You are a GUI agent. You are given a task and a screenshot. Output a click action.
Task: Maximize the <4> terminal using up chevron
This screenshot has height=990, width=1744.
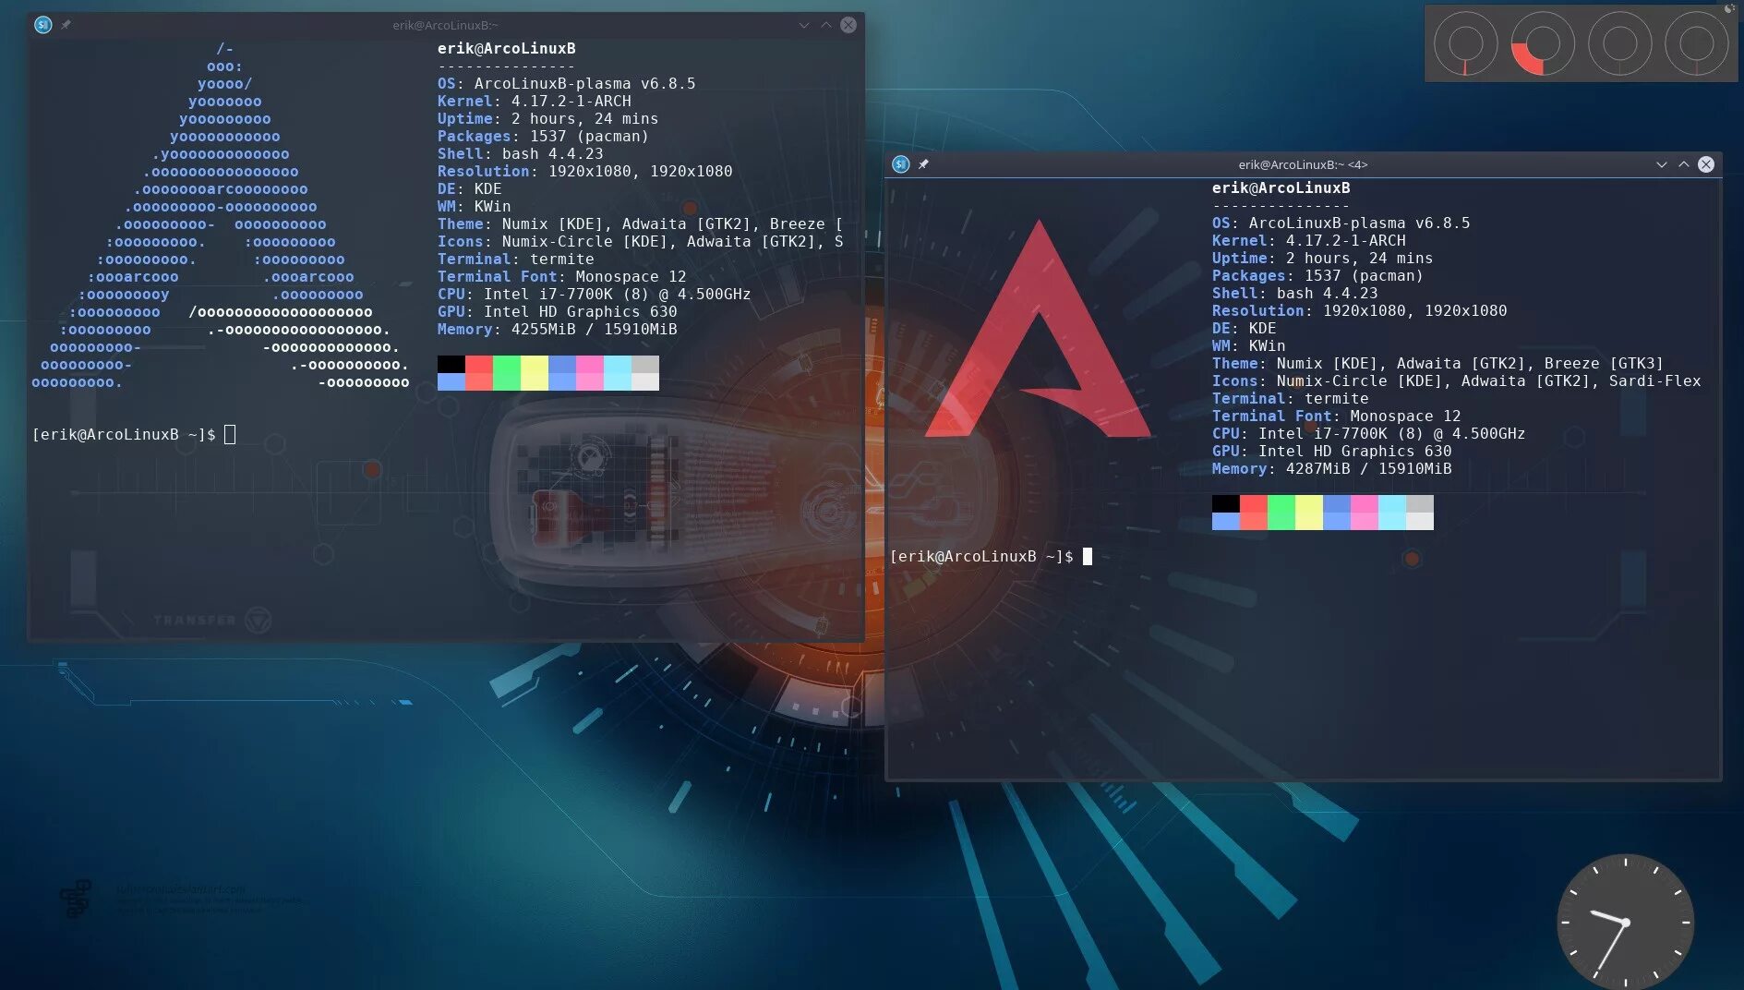[x=1684, y=164]
